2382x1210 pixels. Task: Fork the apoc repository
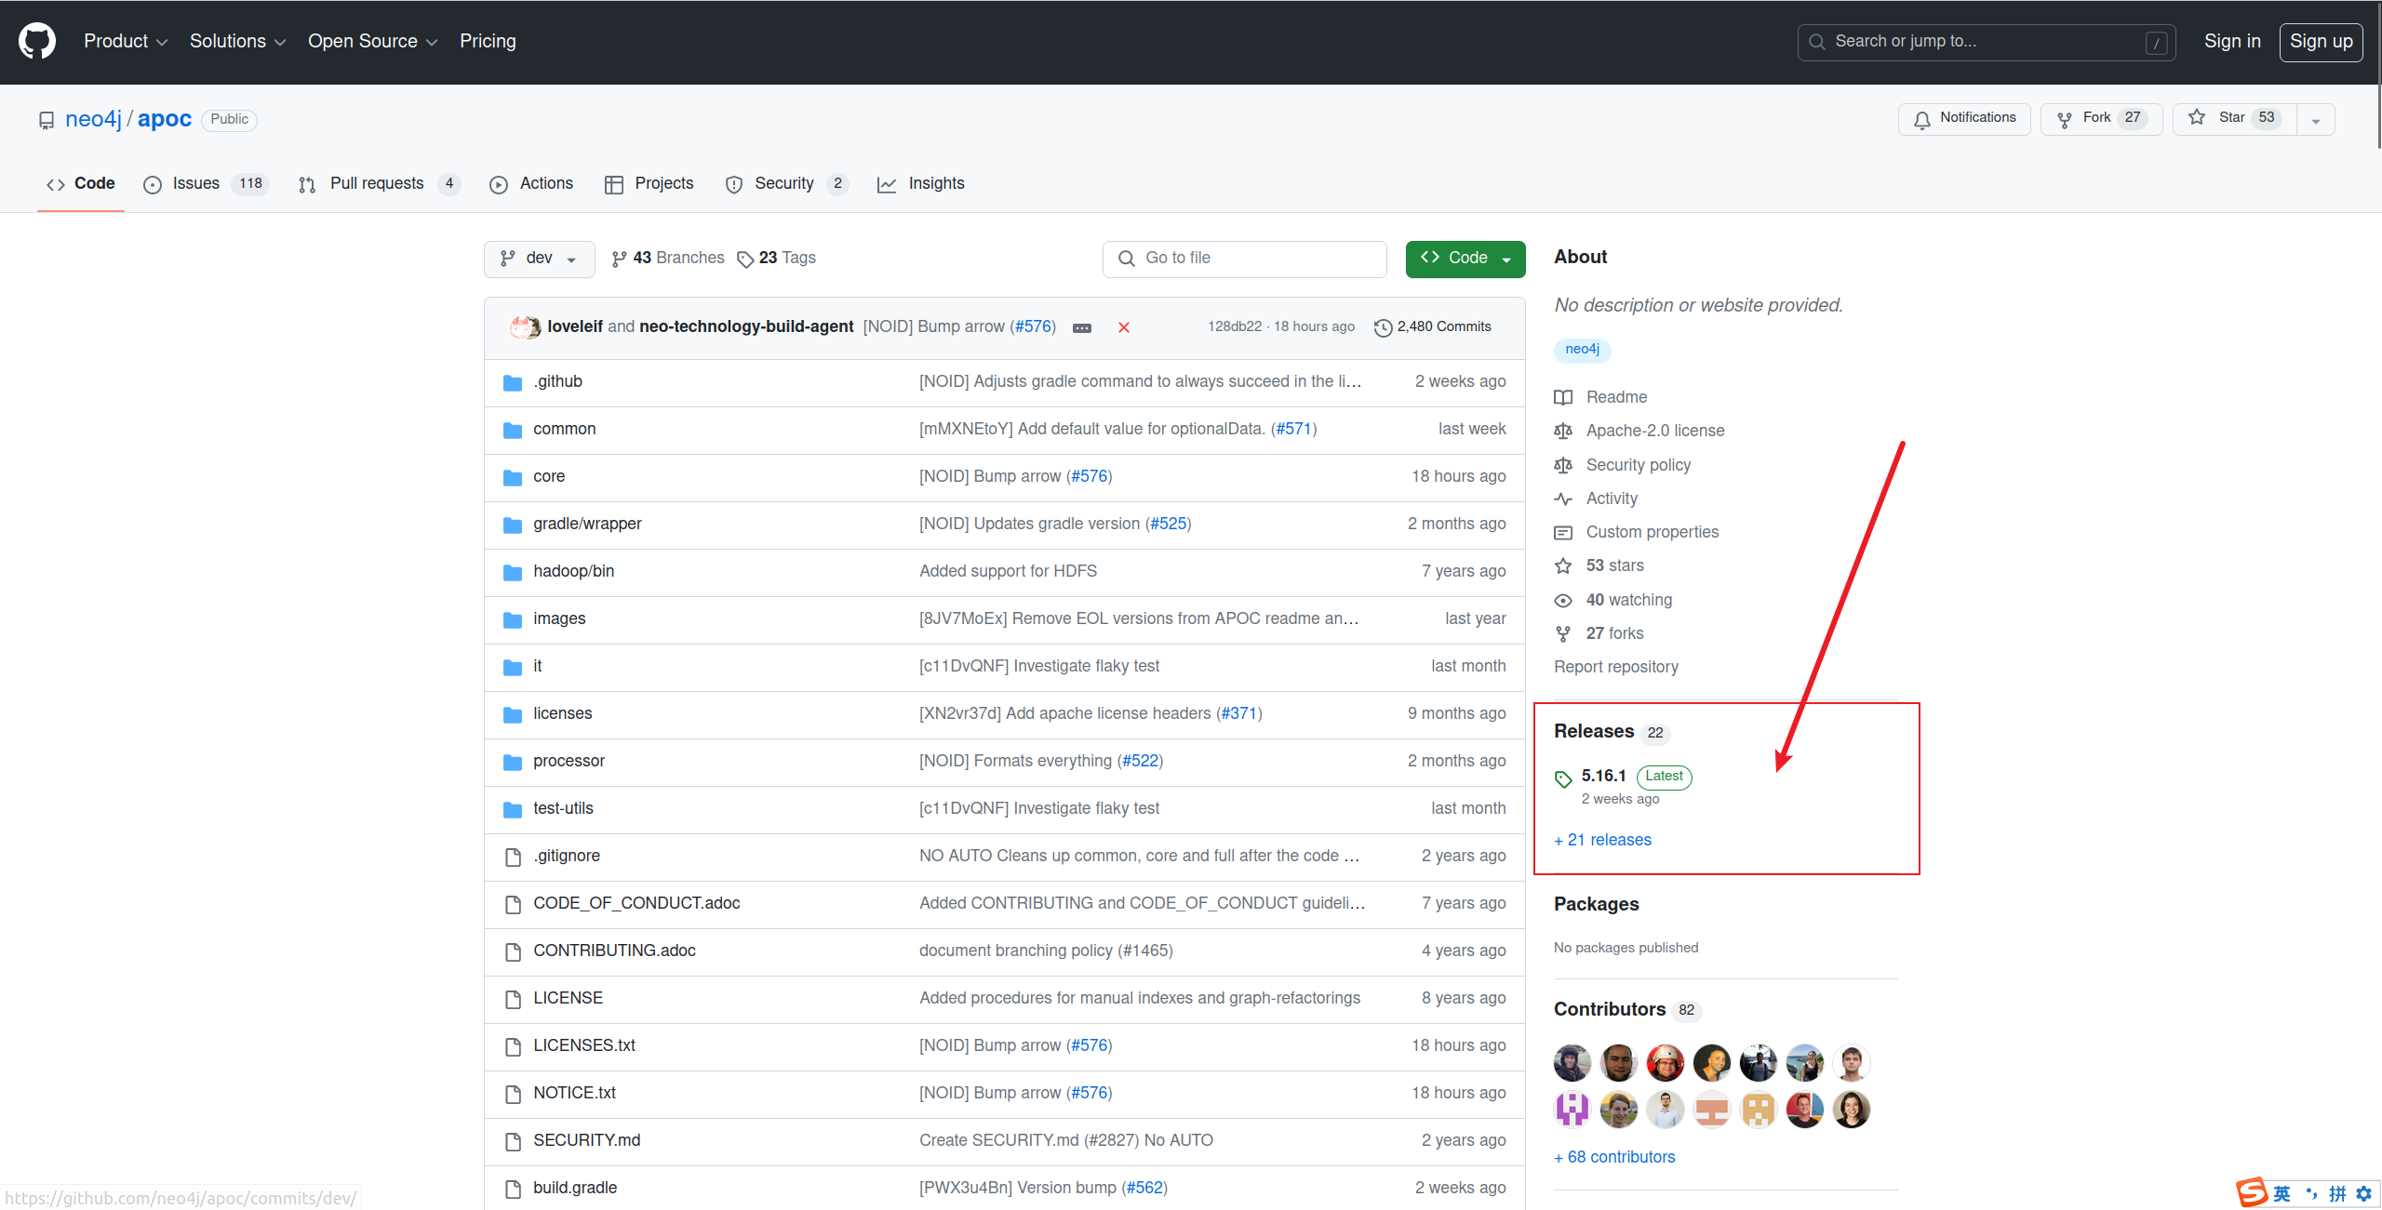tap(2101, 118)
